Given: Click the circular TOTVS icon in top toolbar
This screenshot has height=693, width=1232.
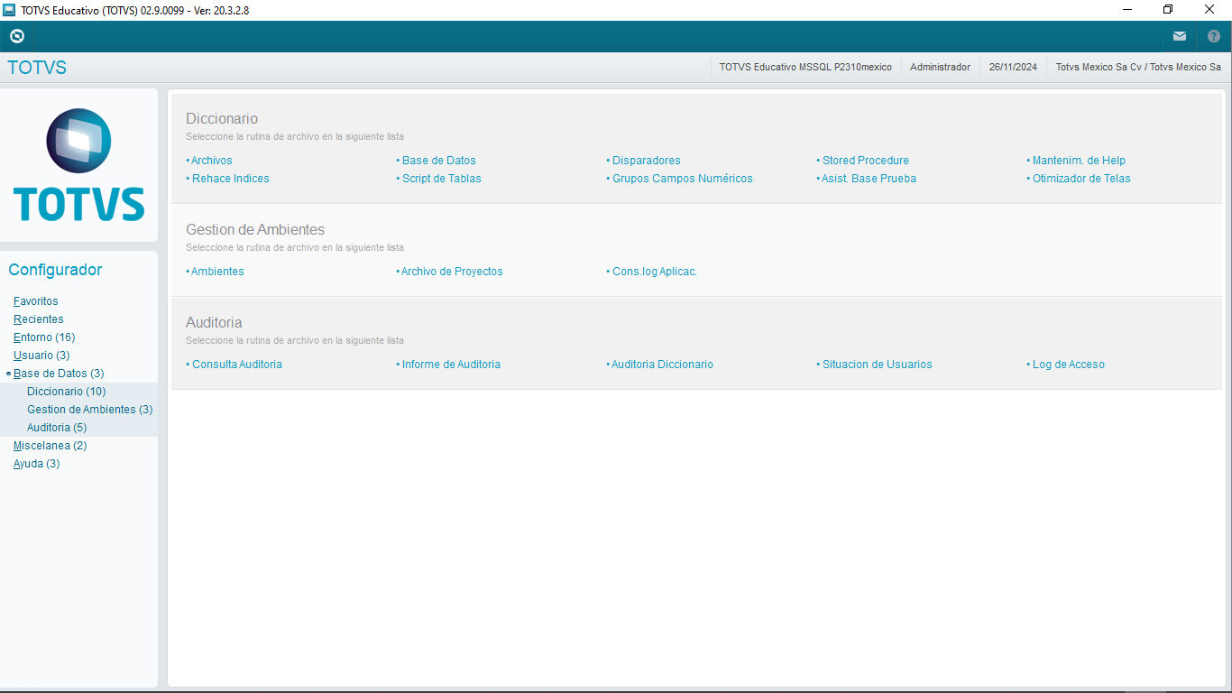Looking at the screenshot, I should (x=16, y=36).
